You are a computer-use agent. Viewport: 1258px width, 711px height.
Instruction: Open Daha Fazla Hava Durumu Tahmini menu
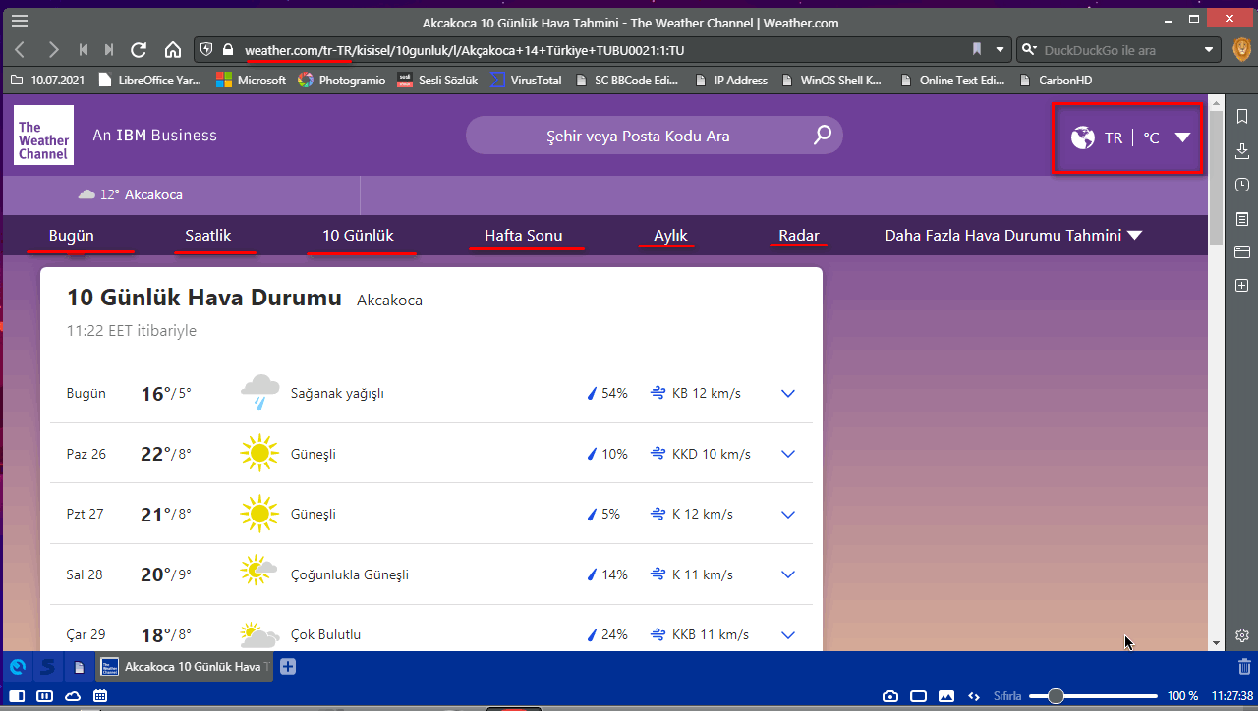pyautogui.click(x=1013, y=236)
